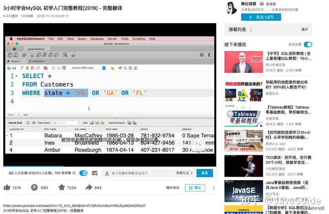Click the Result Grid refresh icon
329x214 pixels.
[33, 122]
